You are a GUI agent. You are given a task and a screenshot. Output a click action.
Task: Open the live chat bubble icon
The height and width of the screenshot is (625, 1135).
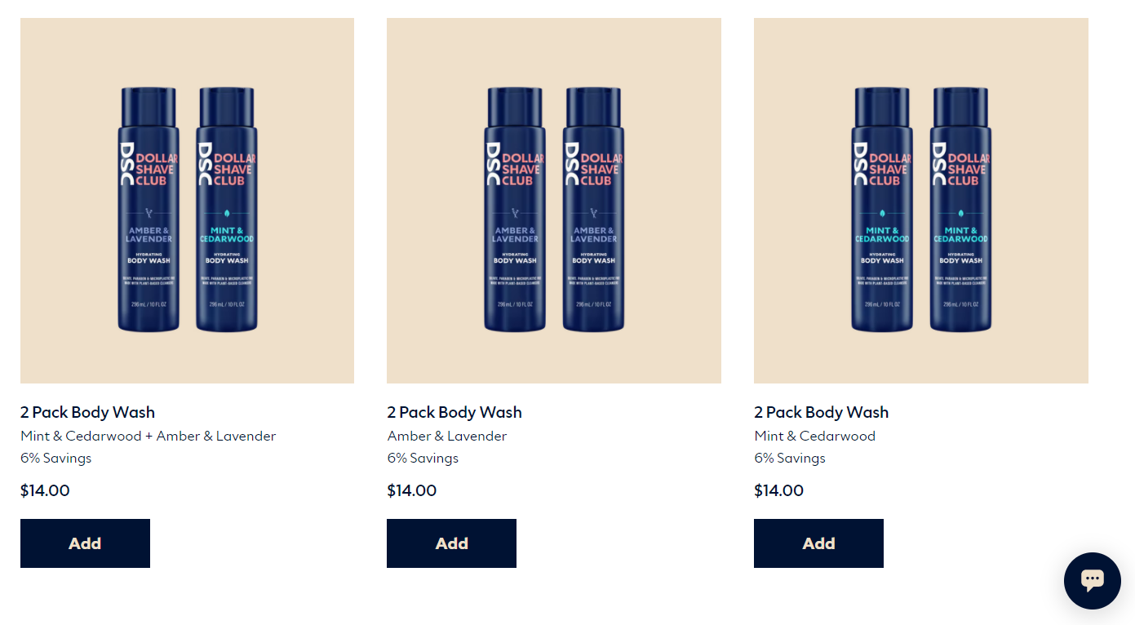1092,580
